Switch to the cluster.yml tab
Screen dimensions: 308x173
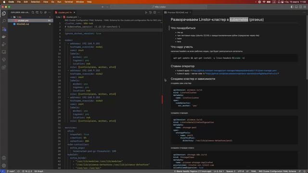coord(65,12)
